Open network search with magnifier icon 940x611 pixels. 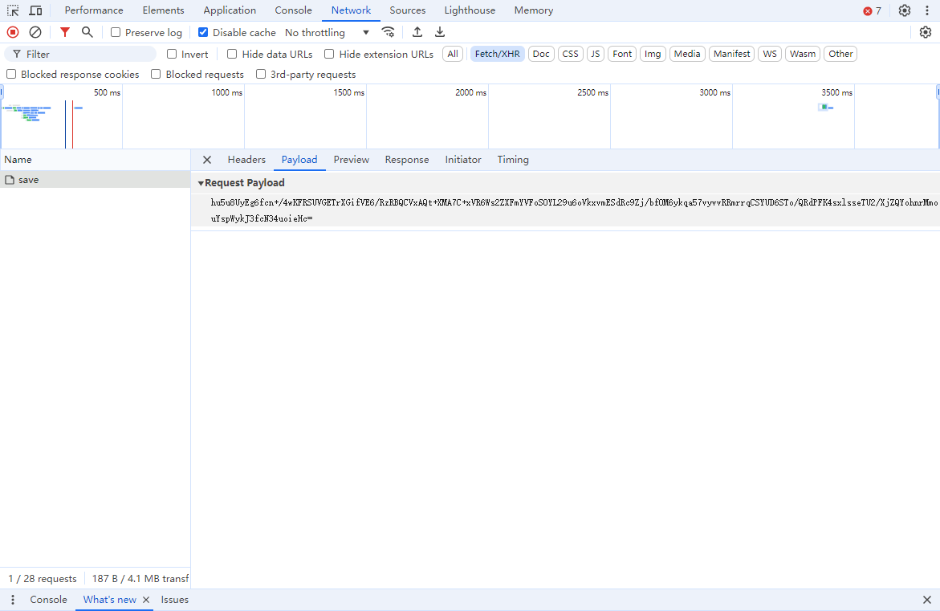87,32
